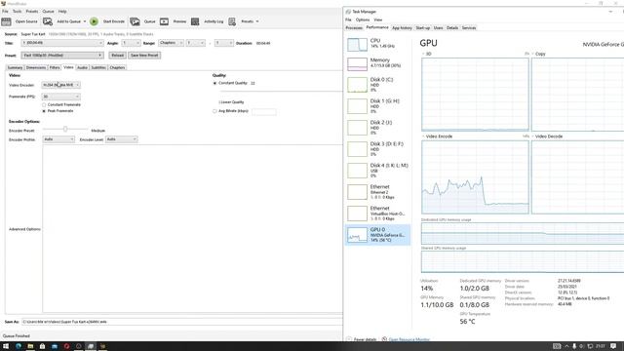Open the notification center icon
Image resolution: width=624 pixels, height=351 pixels.
pos(613,346)
